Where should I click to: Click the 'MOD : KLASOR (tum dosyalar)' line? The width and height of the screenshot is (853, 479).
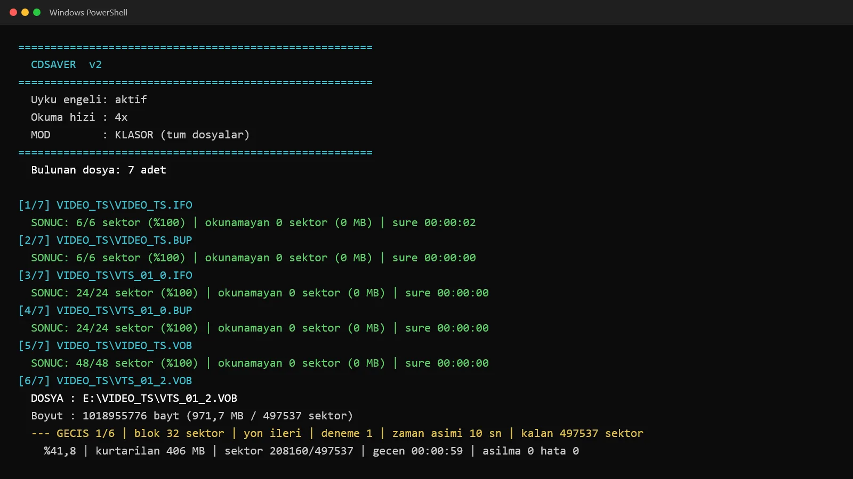click(140, 135)
